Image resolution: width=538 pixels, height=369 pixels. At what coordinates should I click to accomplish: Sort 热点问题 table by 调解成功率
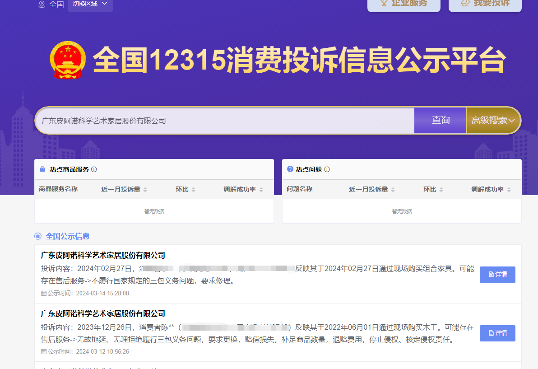click(509, 190)
